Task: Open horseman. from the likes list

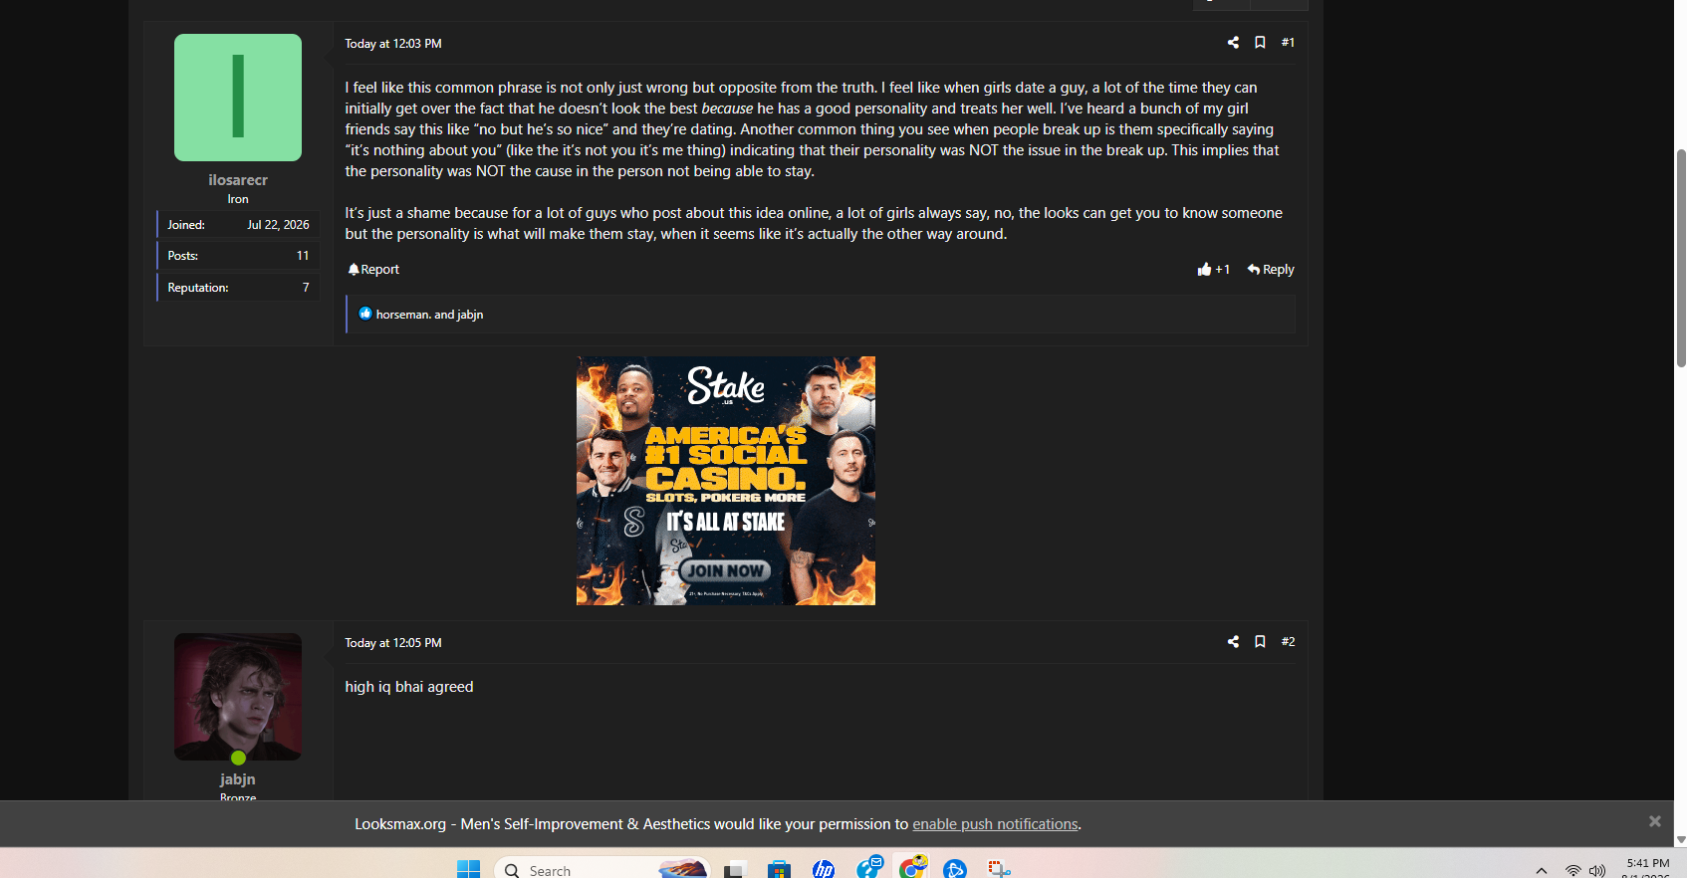Action: pos(403,315)
